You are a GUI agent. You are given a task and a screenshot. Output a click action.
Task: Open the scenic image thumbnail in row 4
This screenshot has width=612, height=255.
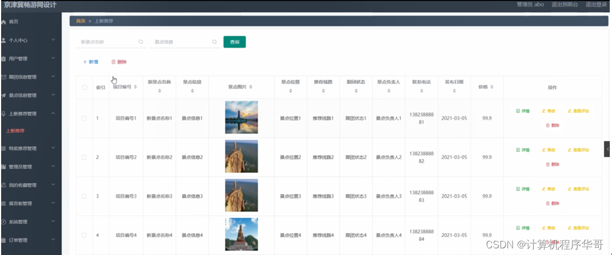pos(241,234)
